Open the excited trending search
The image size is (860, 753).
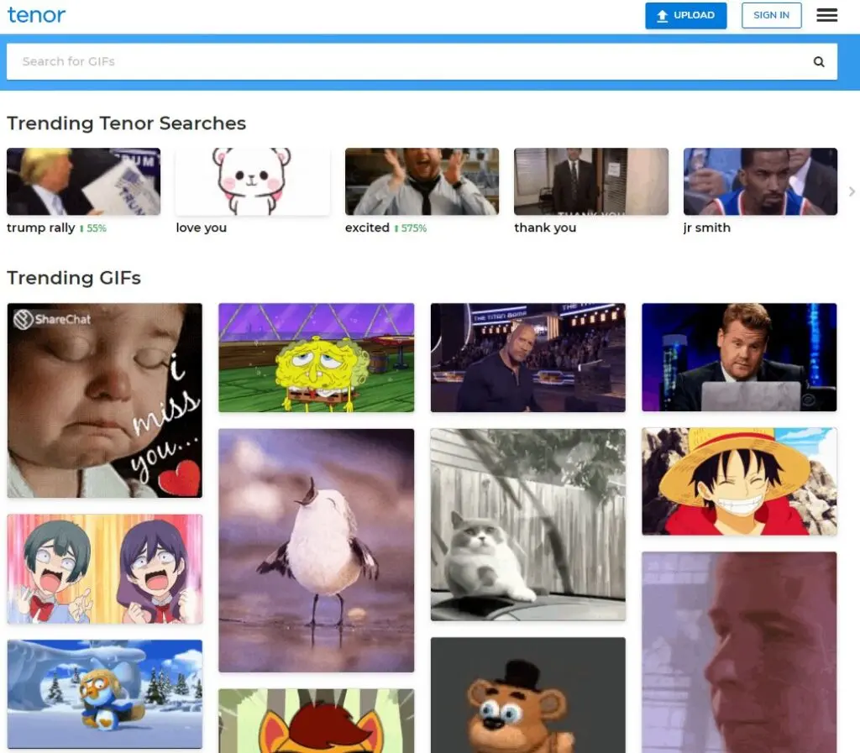coord(422,182)
